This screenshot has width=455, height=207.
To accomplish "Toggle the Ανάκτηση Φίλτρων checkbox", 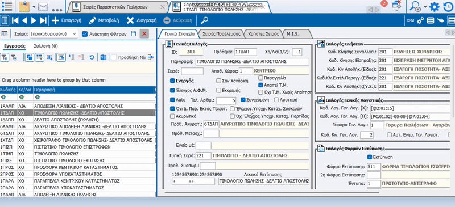I will [85, 34].
